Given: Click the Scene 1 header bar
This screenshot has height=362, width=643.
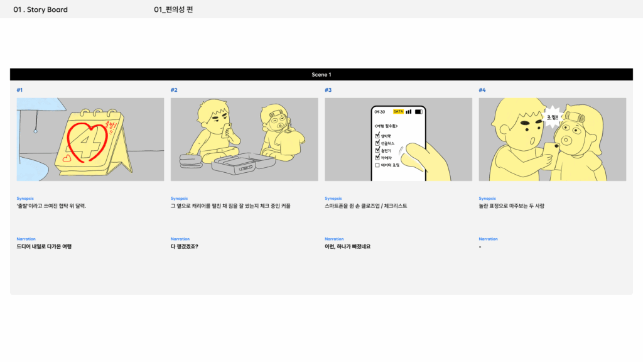Looking at the screenshot, I should coord(321,74).
